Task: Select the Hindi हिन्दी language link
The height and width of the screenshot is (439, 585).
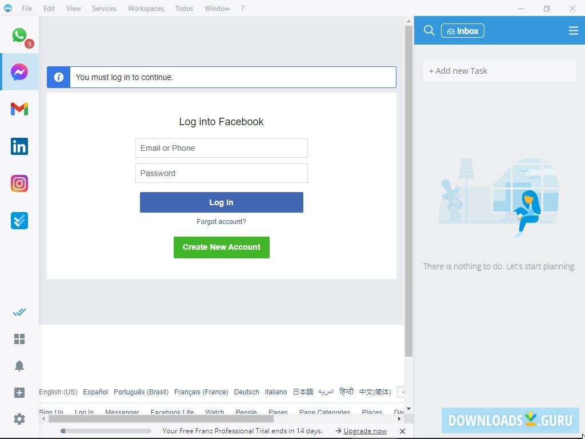Action: click(x=346, y=392)
